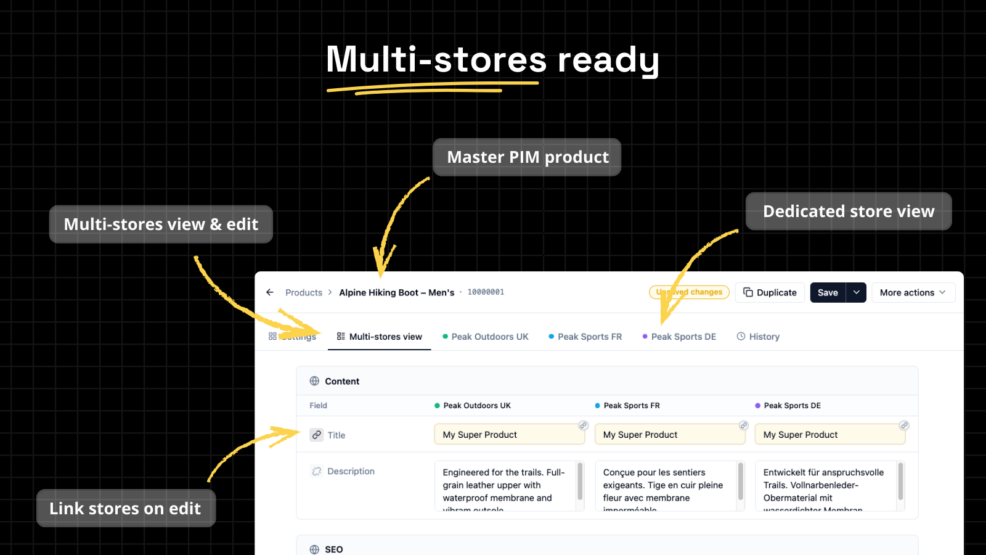Open the Save button dropdown arrow
Viewport: 986px width, 555px height.
856,292
